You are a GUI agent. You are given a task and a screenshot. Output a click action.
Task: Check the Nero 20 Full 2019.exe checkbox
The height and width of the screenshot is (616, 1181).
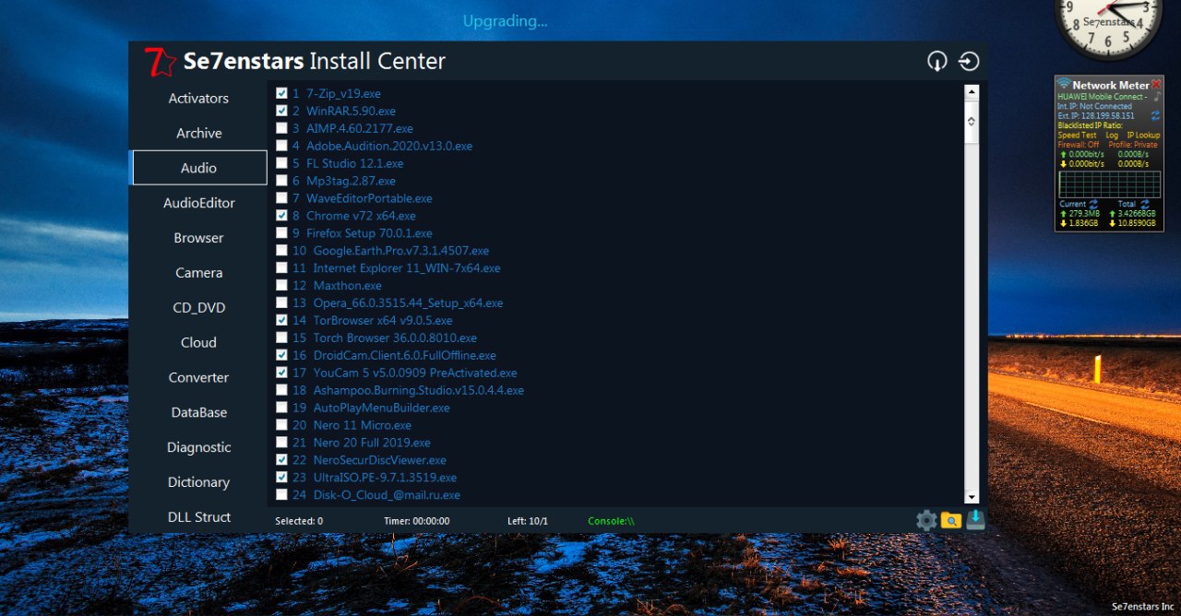coord(281,443)
